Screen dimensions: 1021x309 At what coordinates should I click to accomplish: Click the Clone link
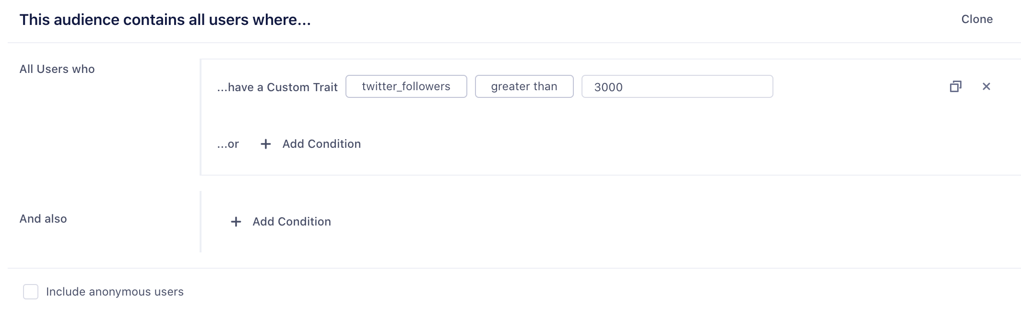976,19
